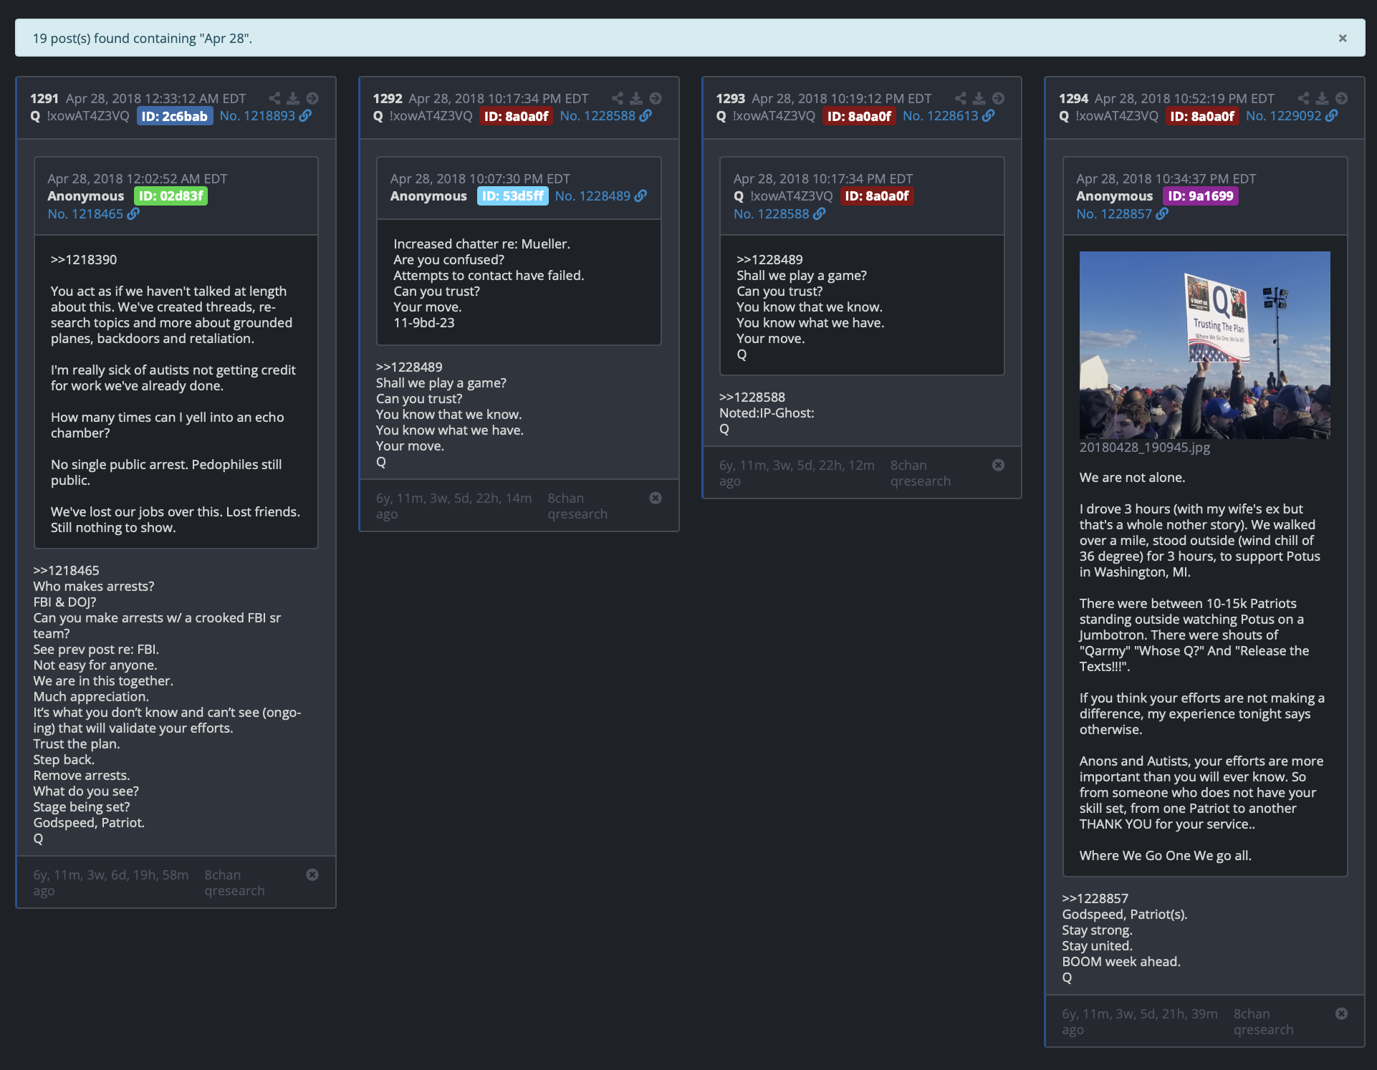
Task: Filter by ID 8a0a0f badge in post 1294 header
Action: tap(1202, 116)
